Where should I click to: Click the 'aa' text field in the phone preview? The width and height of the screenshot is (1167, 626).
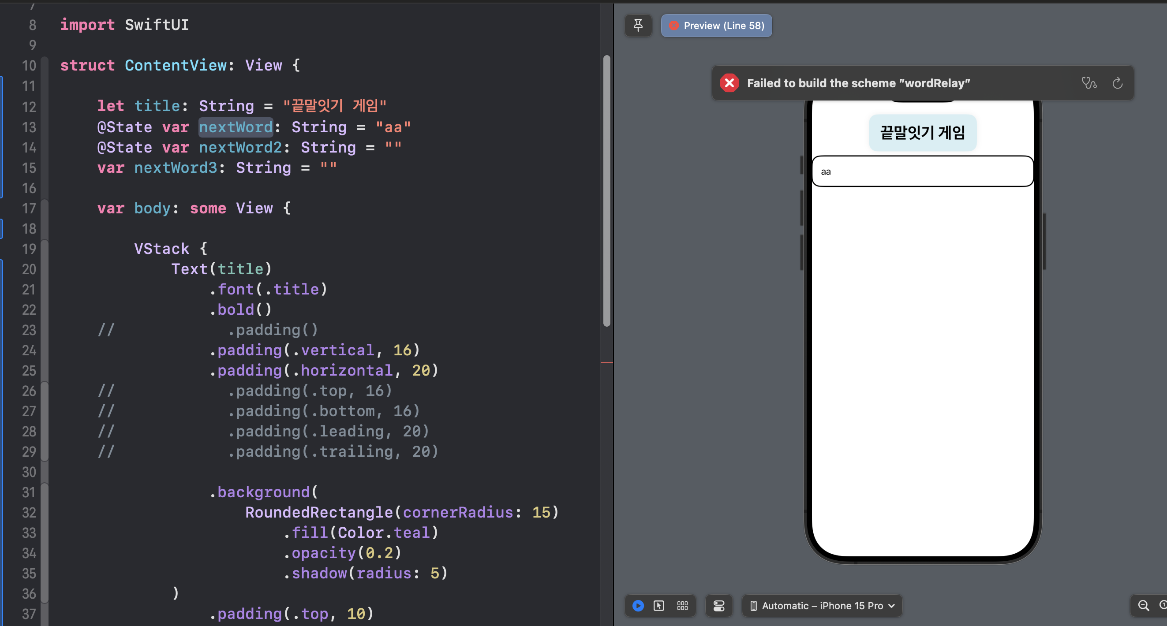point(922,171)
